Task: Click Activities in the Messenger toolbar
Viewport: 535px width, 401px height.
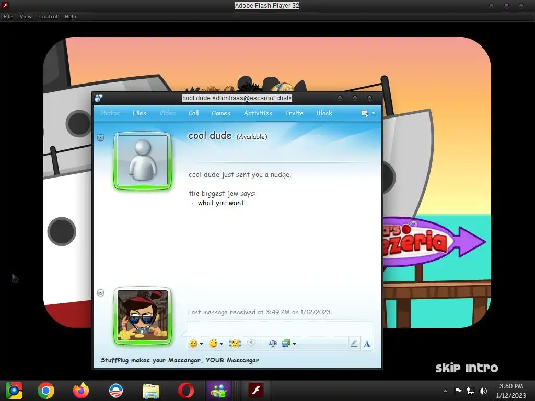Action: tap(258, 113)
